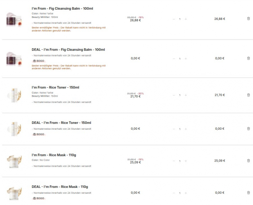Delete the Rice Mask 25,09 € item
This screenshot has width=253, height=205.
click(248, 161)
